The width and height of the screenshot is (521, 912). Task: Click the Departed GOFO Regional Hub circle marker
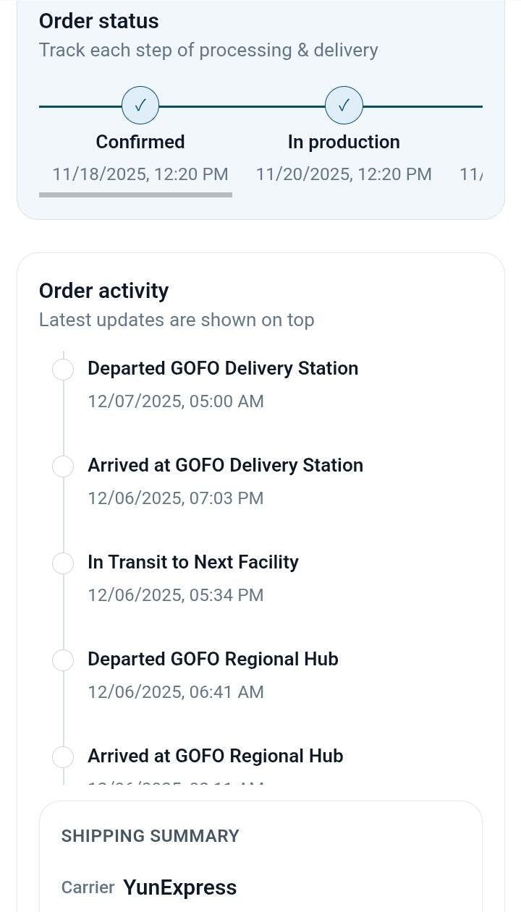point(64,660)
